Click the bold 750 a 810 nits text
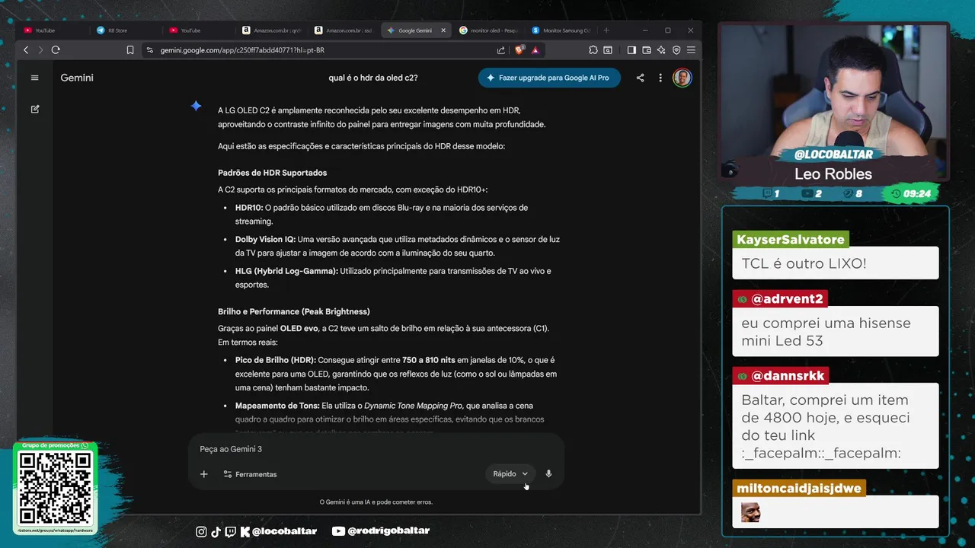Image resolution: width=975 pixels, height=548 pixels. [x=429, y=360]
